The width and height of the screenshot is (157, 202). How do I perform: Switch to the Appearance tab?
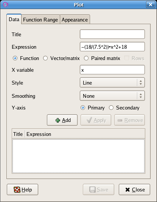pos(75,20)
